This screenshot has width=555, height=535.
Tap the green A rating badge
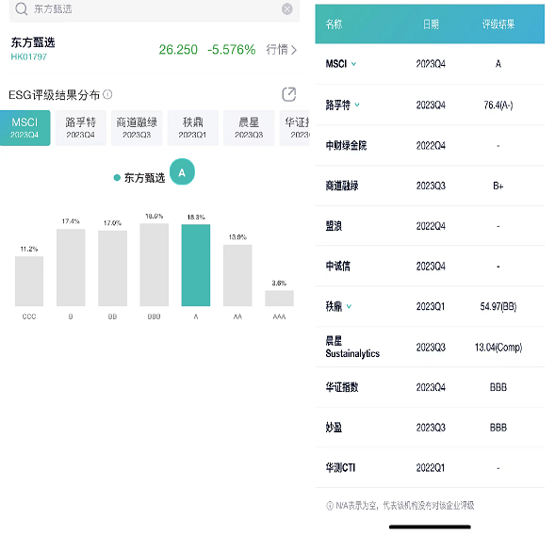(182, 172)
